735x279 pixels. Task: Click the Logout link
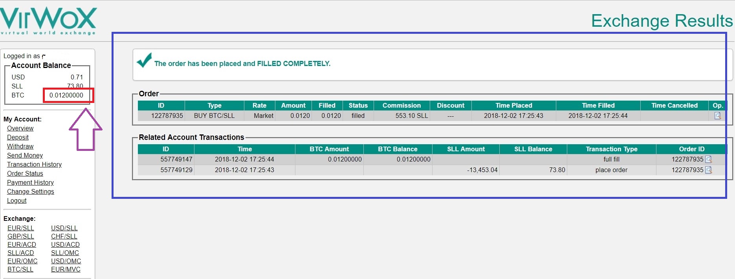[16, 200]
